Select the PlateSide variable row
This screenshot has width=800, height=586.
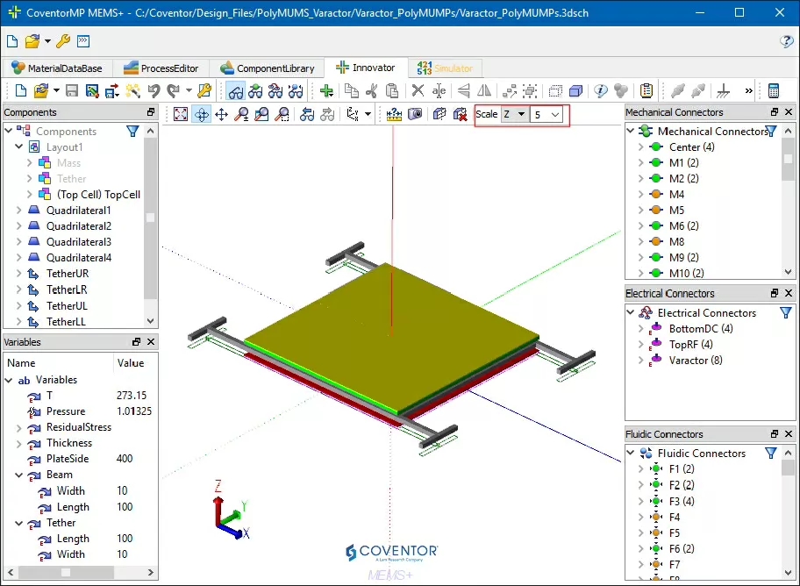(x=80, y=459)
